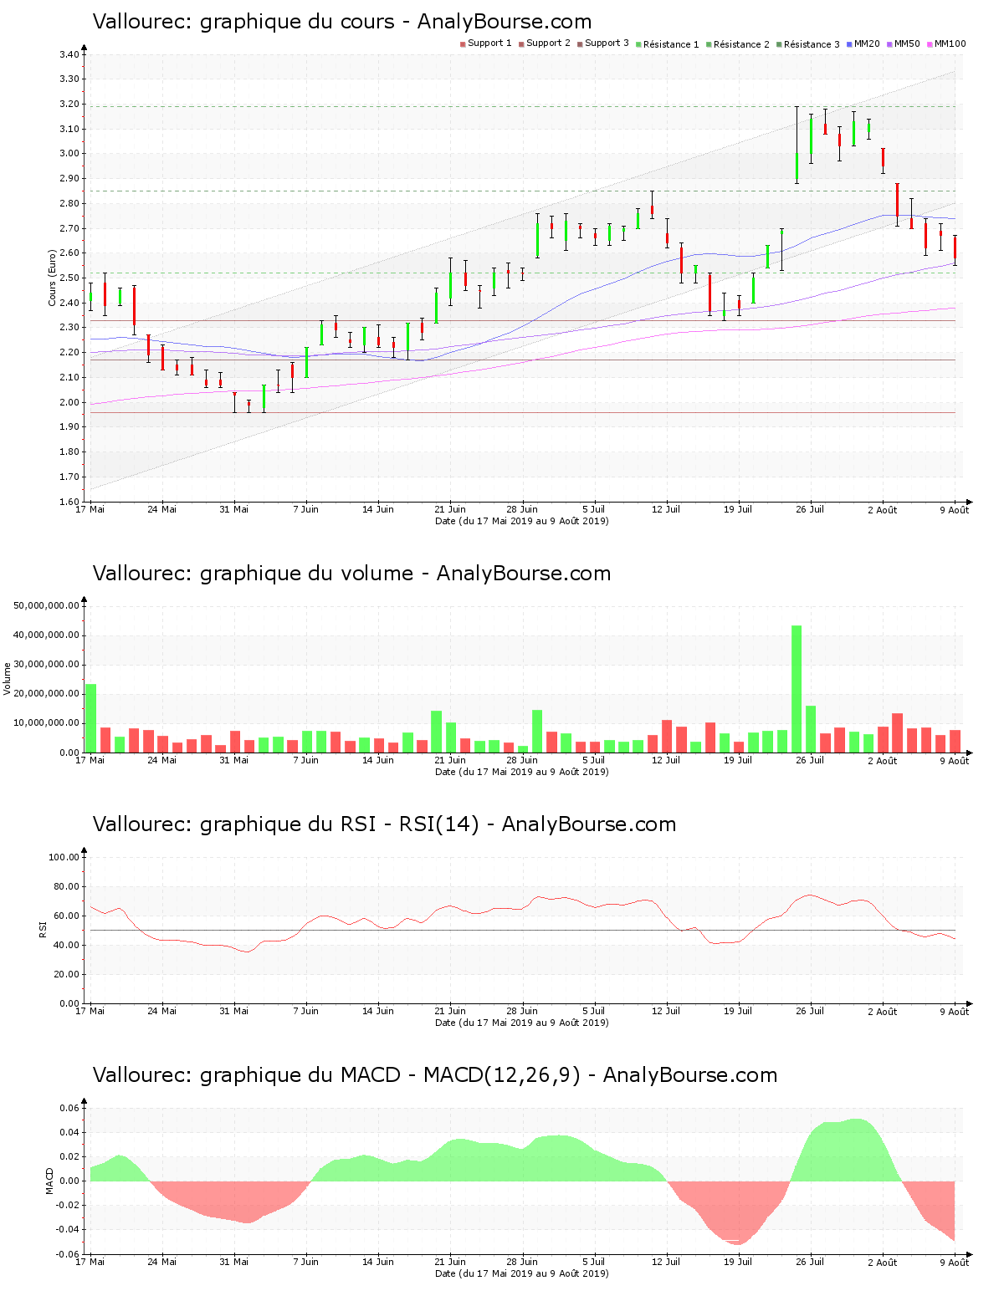Click the '-0.06' MACD axis value
This screenshot has width=1004, height=1296.
(69, 1254)
